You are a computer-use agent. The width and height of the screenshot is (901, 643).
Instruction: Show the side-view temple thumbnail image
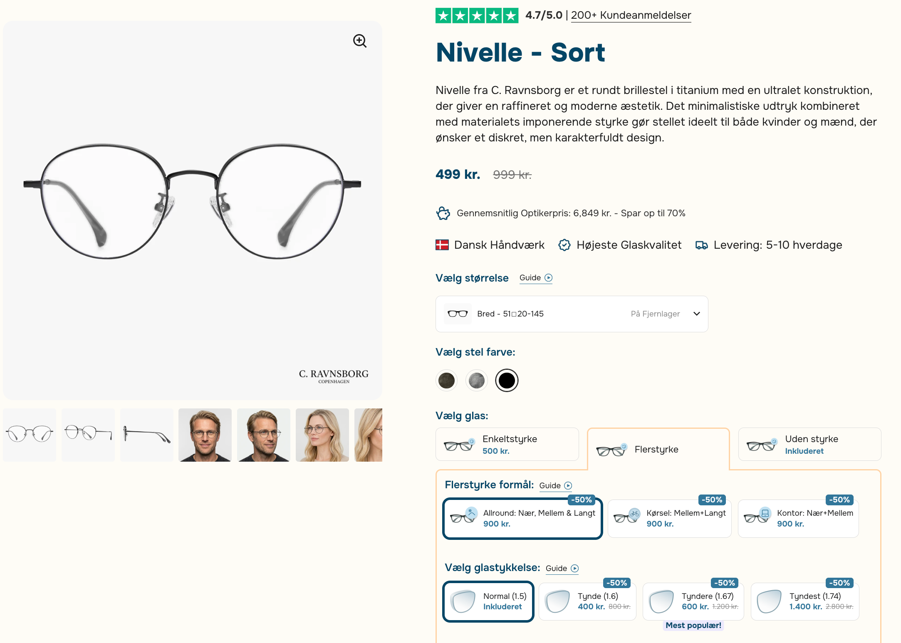pyautogui.click(x=147, y=435)
